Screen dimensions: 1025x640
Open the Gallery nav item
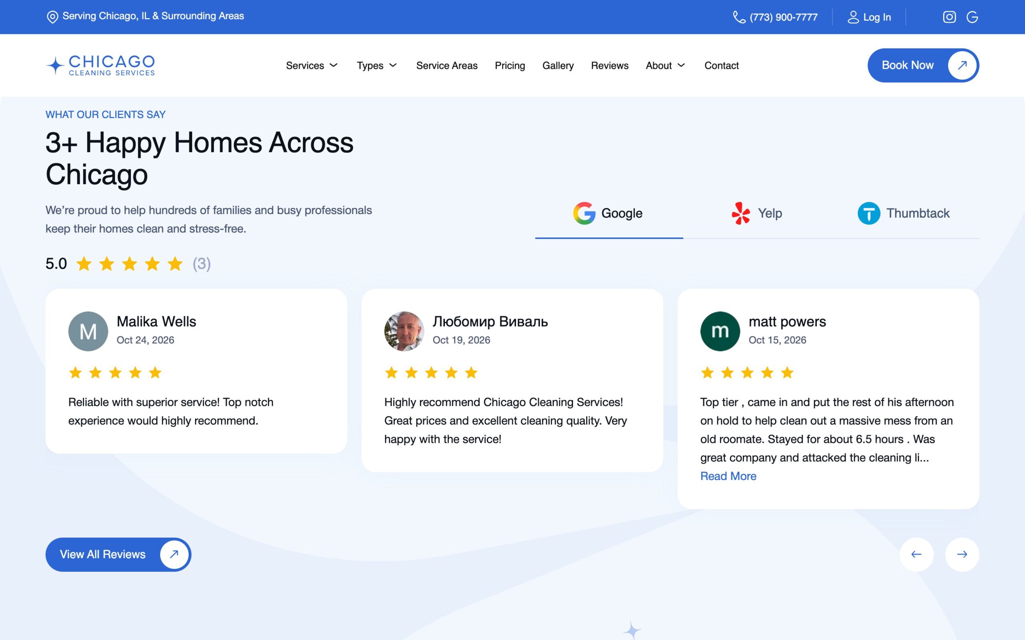click(558, 66)
